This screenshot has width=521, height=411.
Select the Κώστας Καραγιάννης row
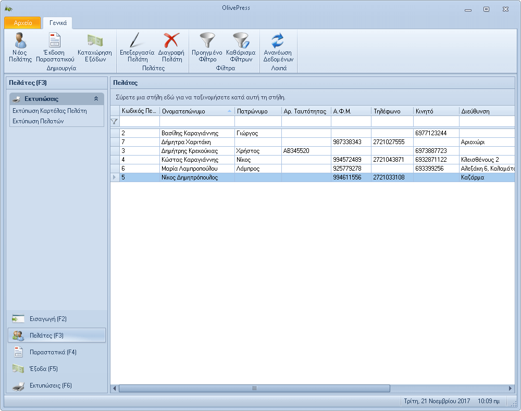tap(193, 159)
